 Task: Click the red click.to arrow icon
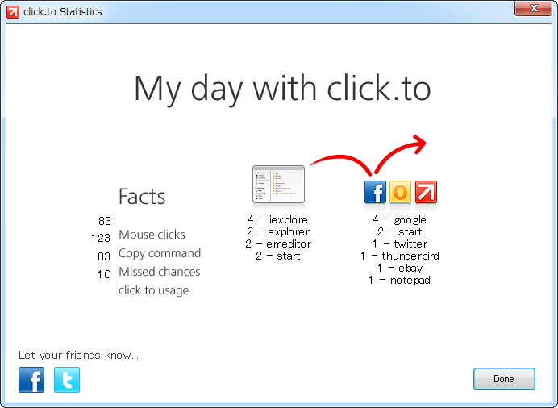pyautogui.click(x=426, y=192)
